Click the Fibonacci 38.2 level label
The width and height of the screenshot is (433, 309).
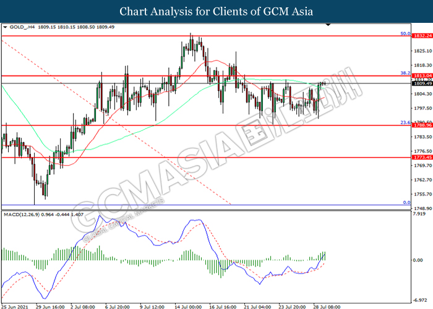(x=405, y=72)
